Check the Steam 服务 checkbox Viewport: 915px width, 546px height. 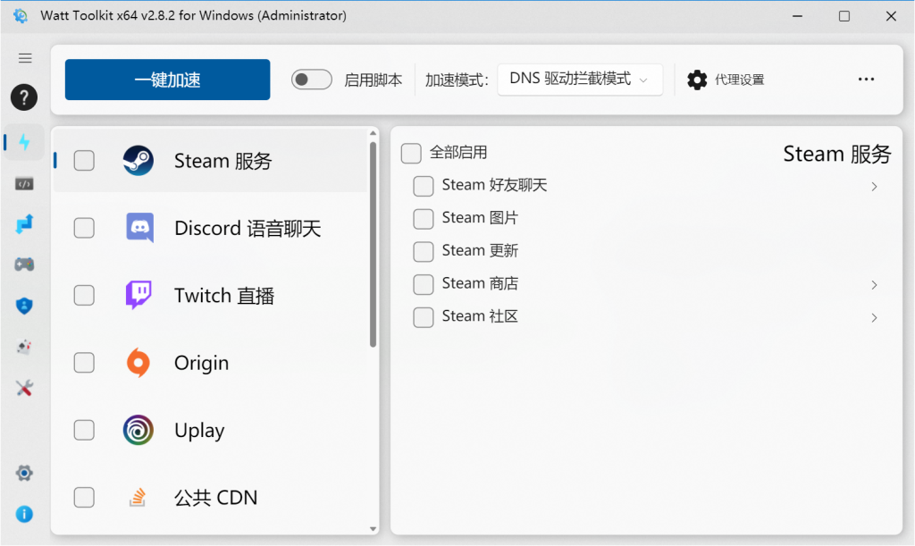pyautogui.click(x=83, y=161)
